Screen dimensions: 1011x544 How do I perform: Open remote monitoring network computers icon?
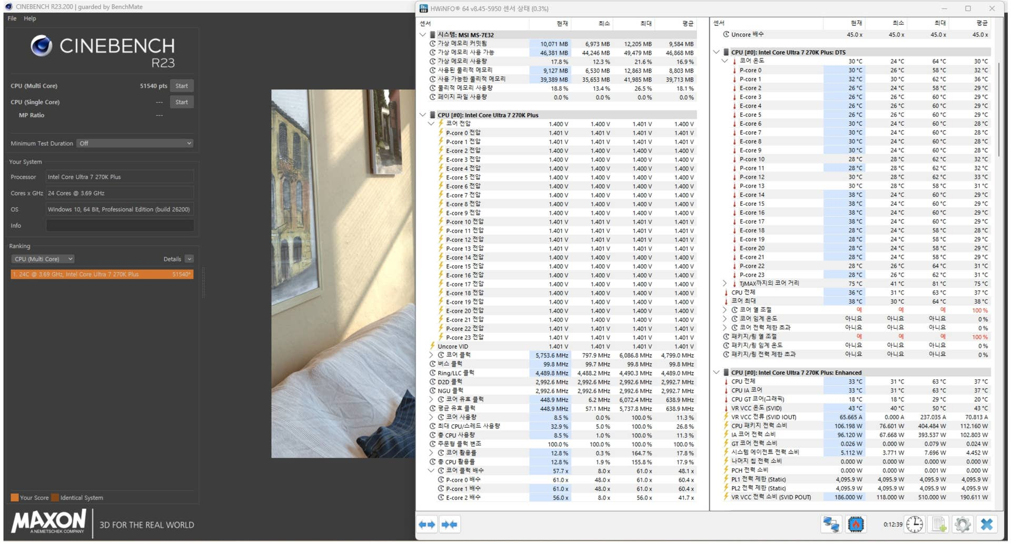(x=831, y=525)
